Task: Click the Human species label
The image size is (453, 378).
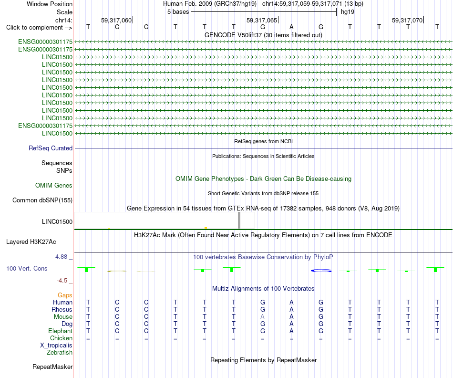Action: (x=62, y=302)
